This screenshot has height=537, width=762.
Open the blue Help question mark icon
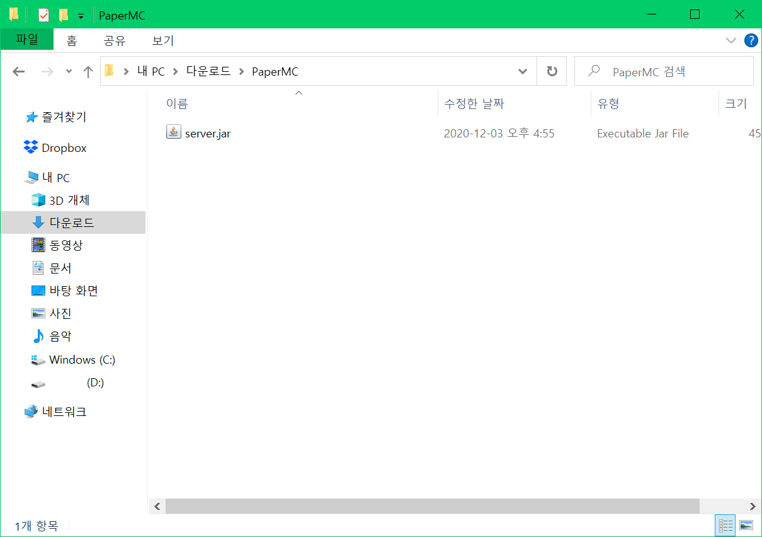[x=751, y=40]
